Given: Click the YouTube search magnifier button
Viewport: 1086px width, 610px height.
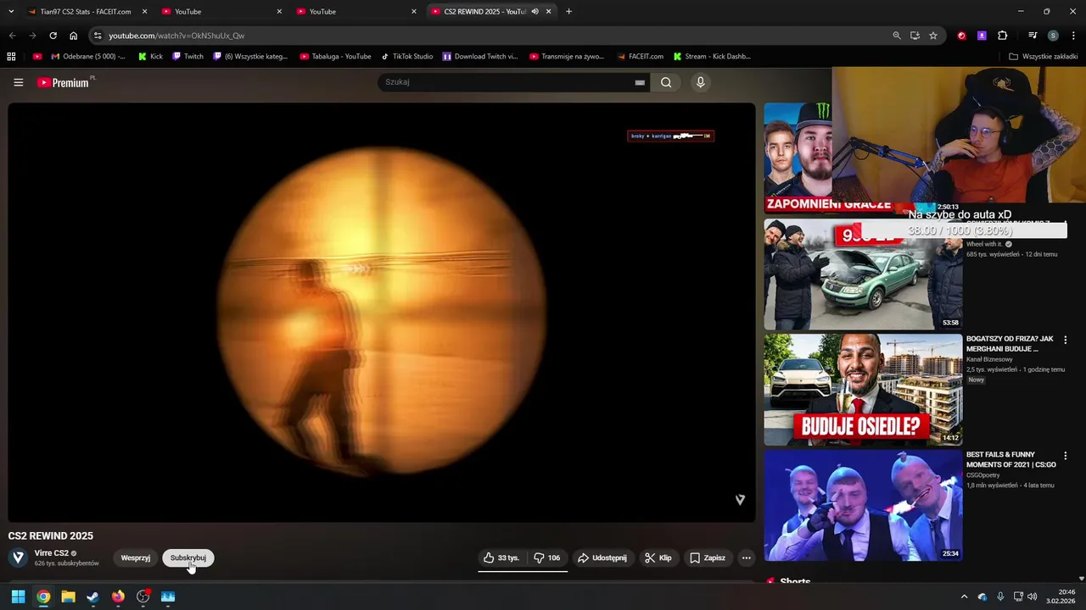Looking at the screenshot, I should tap(666, 82).
